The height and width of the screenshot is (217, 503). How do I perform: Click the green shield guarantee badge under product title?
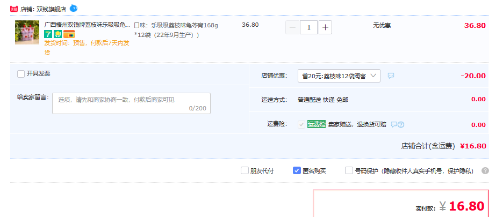coord(58,34)
